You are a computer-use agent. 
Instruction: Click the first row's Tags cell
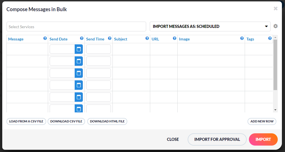259,49
